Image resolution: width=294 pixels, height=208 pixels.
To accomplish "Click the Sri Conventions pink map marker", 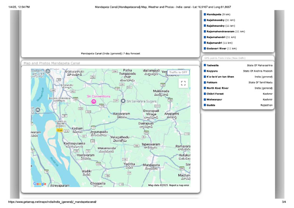I will click(94, 101).
